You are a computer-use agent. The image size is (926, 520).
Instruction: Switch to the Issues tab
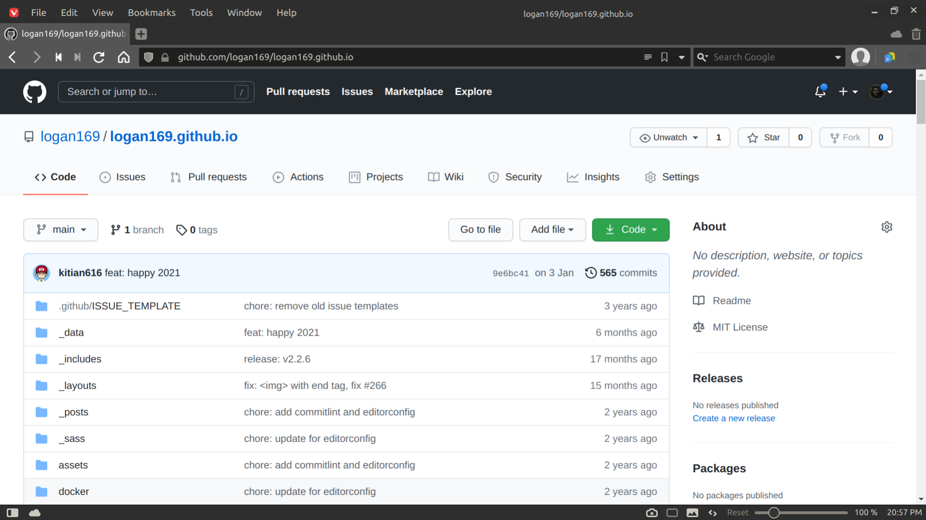(x=123, y=177)
